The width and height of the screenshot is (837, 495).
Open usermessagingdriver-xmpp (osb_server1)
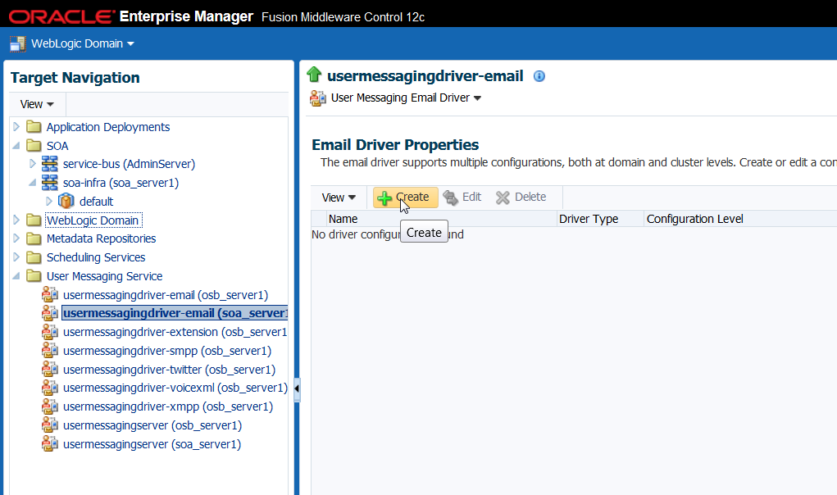(167, 406)
